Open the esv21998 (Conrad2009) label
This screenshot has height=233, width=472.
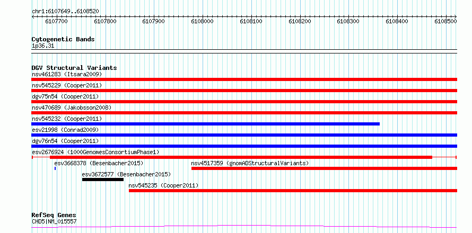pos(65,130)
